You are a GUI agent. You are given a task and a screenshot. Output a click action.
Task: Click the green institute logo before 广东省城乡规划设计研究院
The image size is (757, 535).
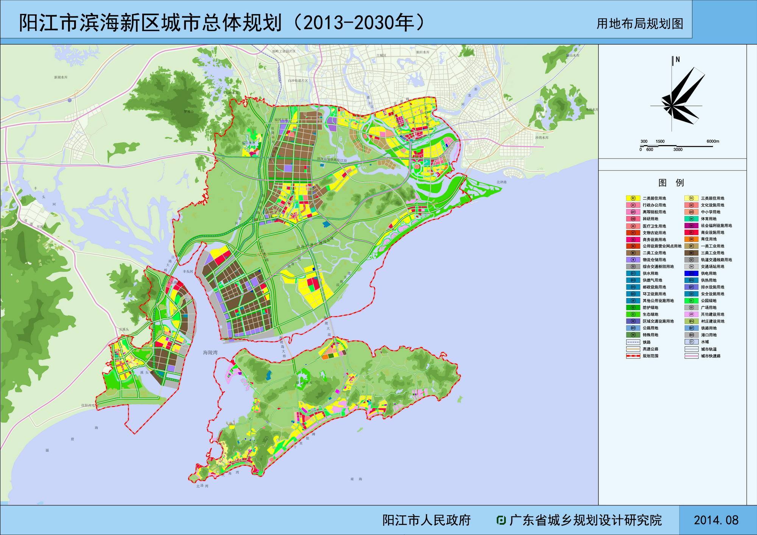click(x=501, y=520)
